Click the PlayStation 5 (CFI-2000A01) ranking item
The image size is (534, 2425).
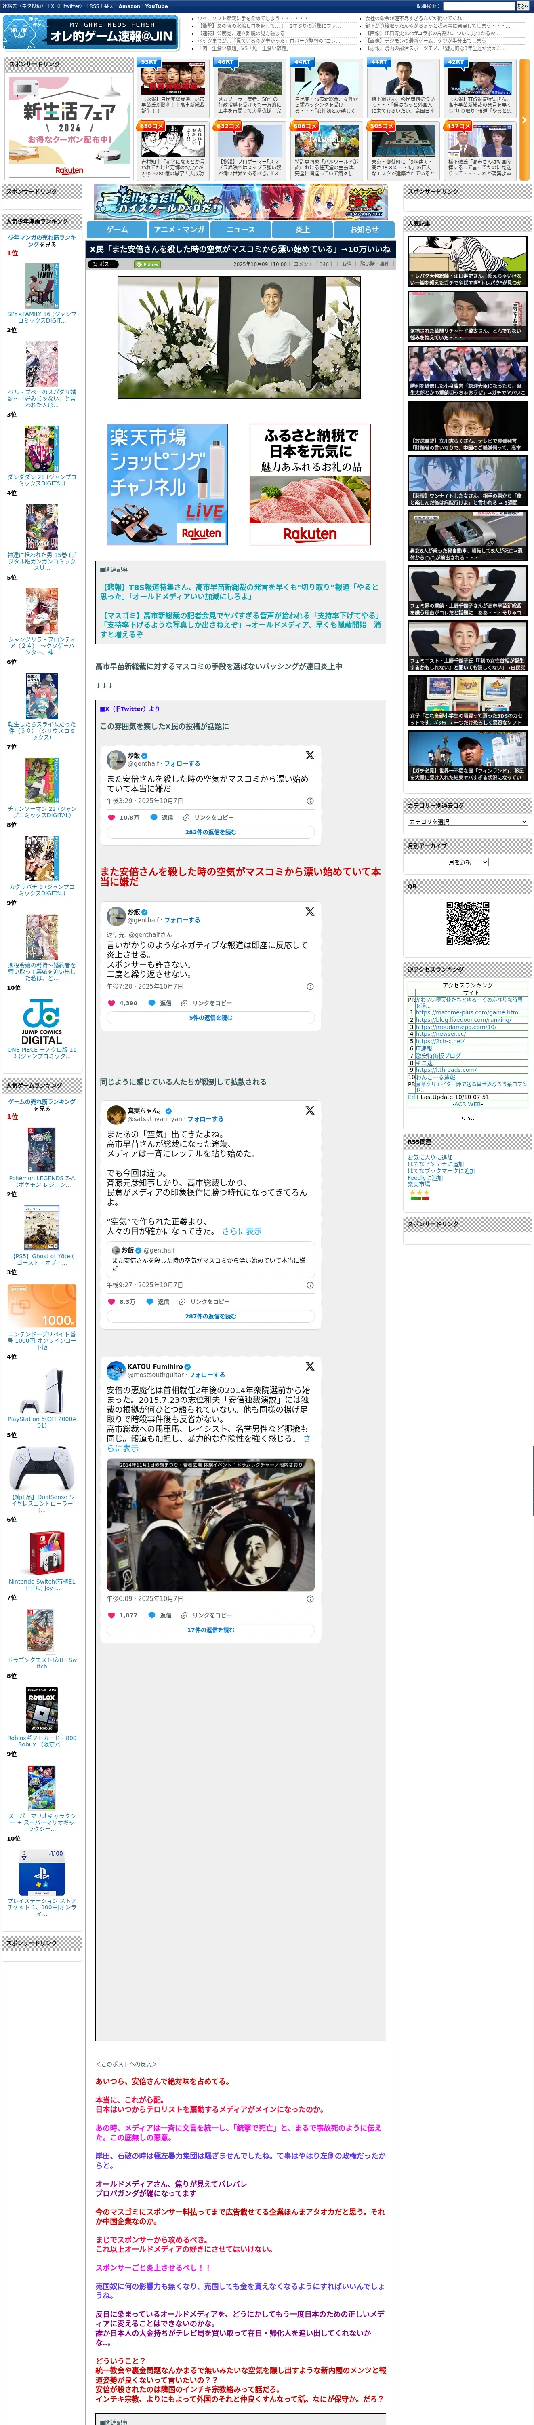pyautogui.click(x=41, y=1397)
